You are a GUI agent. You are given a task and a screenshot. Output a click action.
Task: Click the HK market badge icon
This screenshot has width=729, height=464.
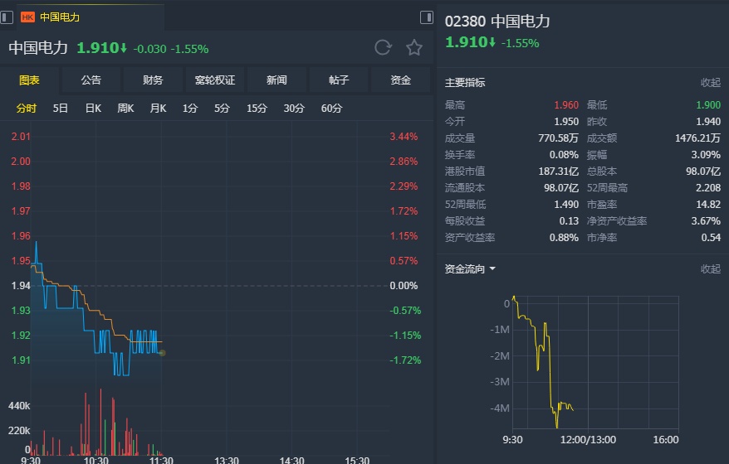tap(27, 17)
